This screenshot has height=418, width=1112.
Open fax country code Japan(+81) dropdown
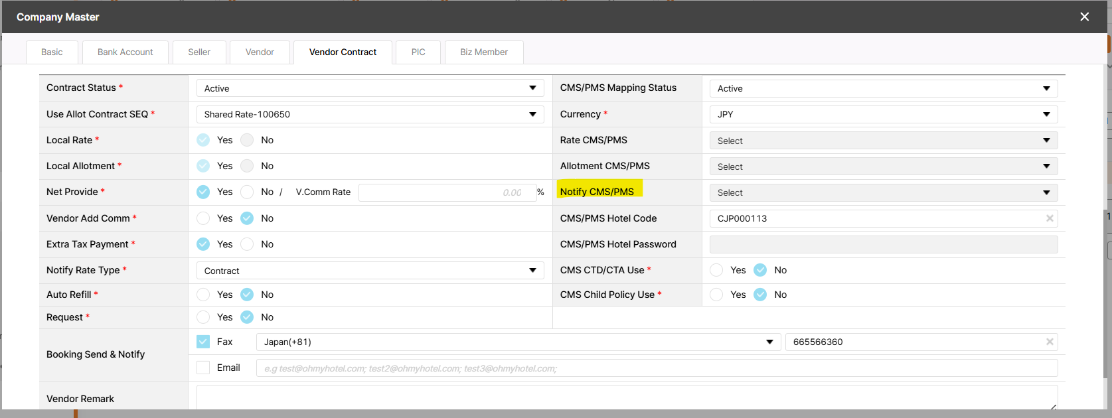point(518,342)
